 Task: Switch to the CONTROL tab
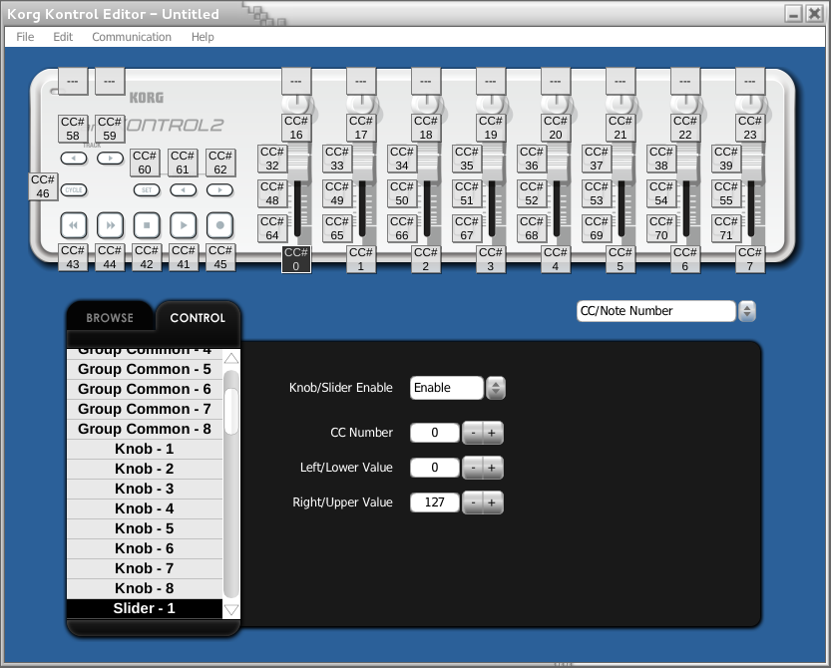[x=198, y=317]
